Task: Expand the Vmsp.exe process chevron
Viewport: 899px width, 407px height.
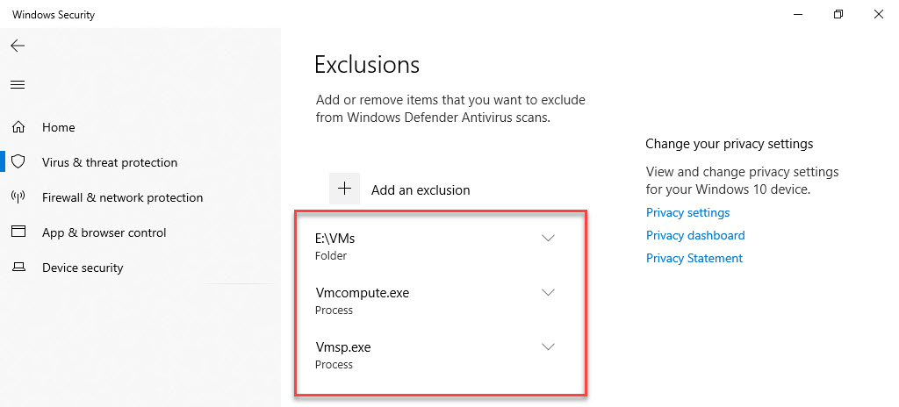Action: click(x=549, y=347)
